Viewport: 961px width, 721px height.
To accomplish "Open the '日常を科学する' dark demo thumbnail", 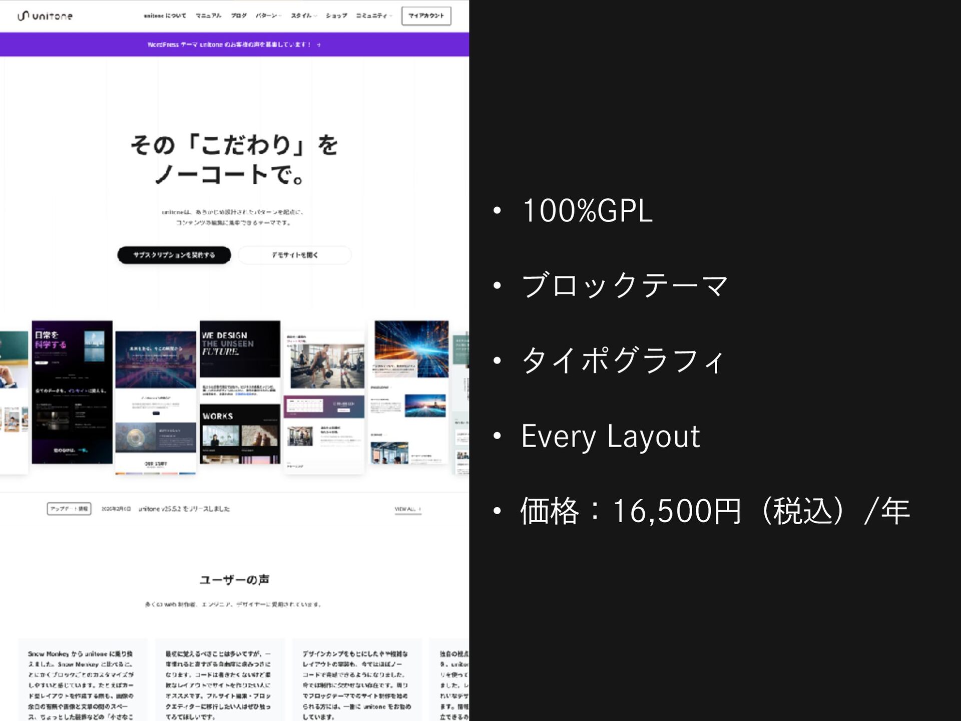I will pyautogui.click(x=72, y=392).
